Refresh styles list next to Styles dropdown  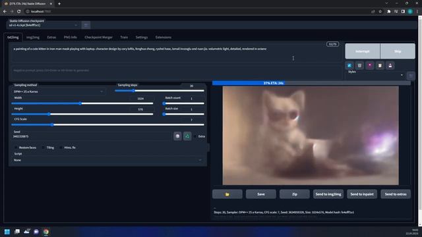click(x=411, y=76)
